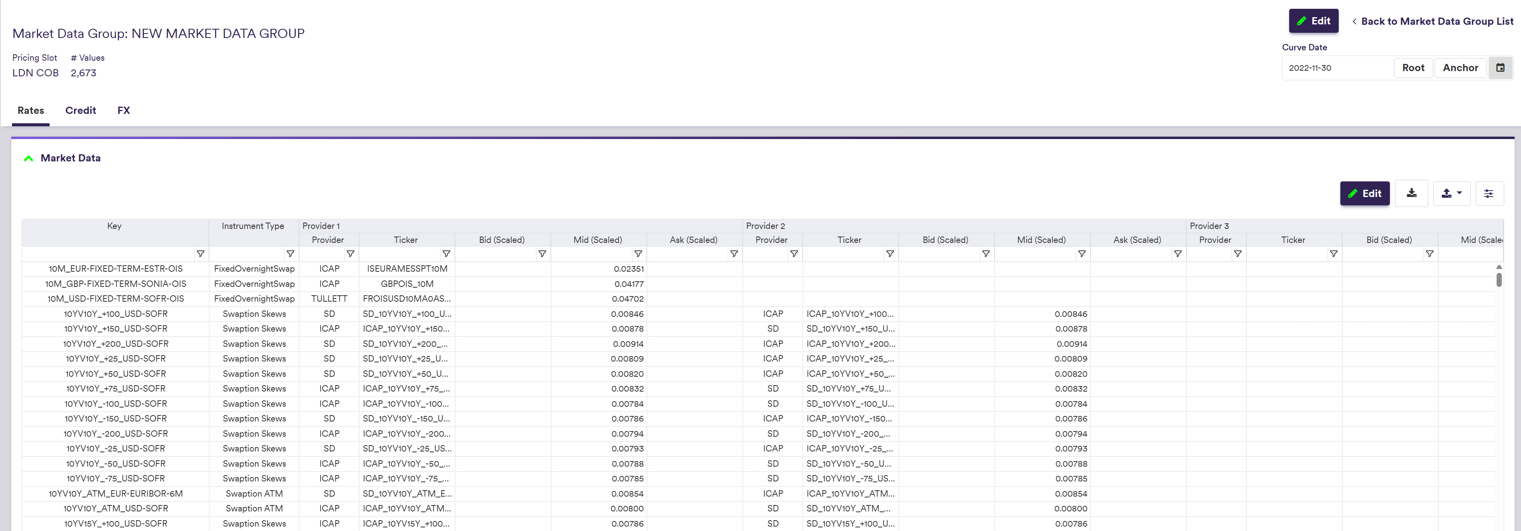Filter the Provider 2 Provider column
The image size is (1521, 531).
tap(793, 254)
